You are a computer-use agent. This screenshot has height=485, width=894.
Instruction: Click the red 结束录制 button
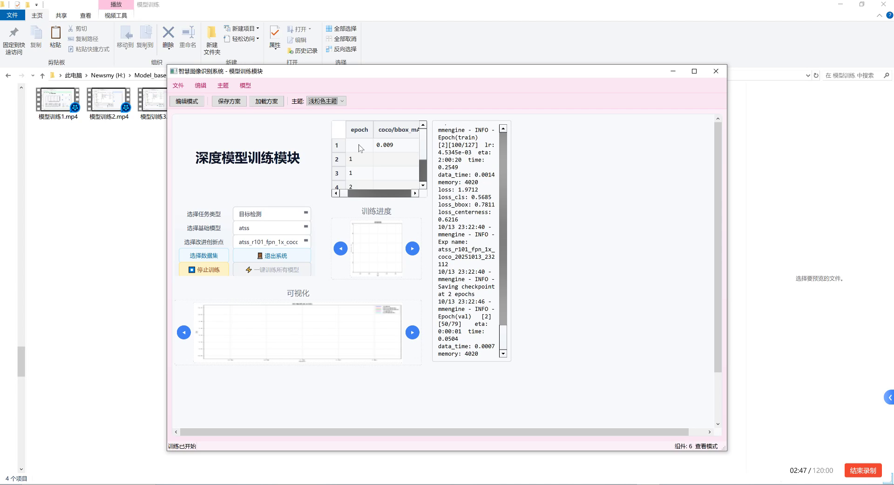click(863, 471)
